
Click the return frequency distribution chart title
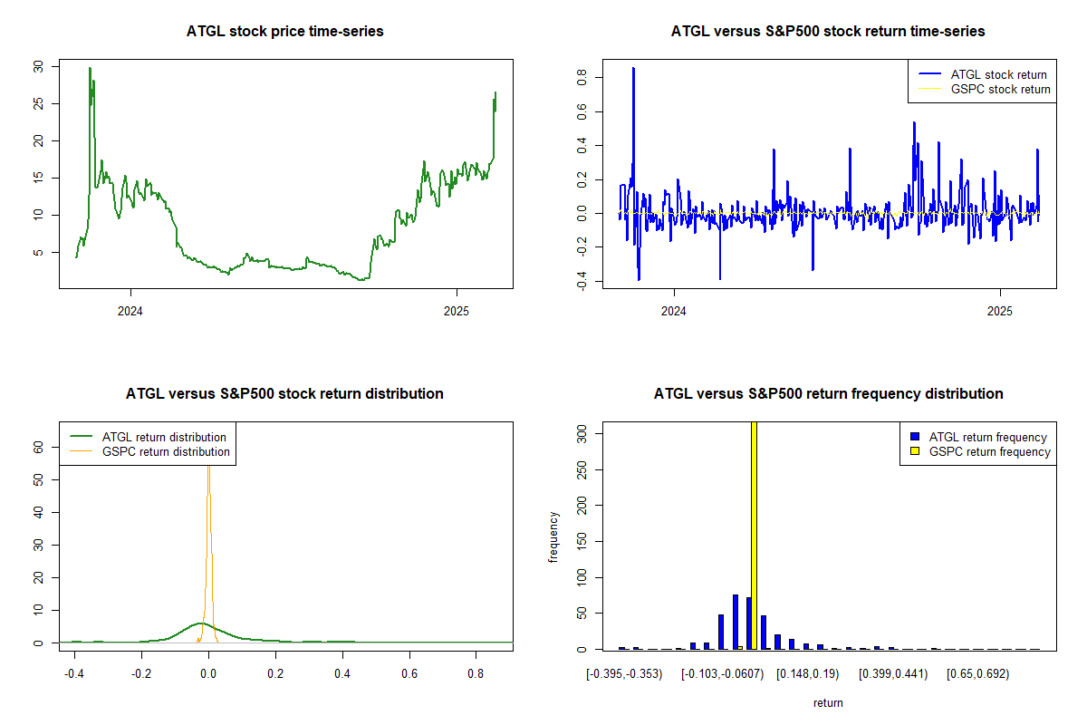[x=828, y=394]
